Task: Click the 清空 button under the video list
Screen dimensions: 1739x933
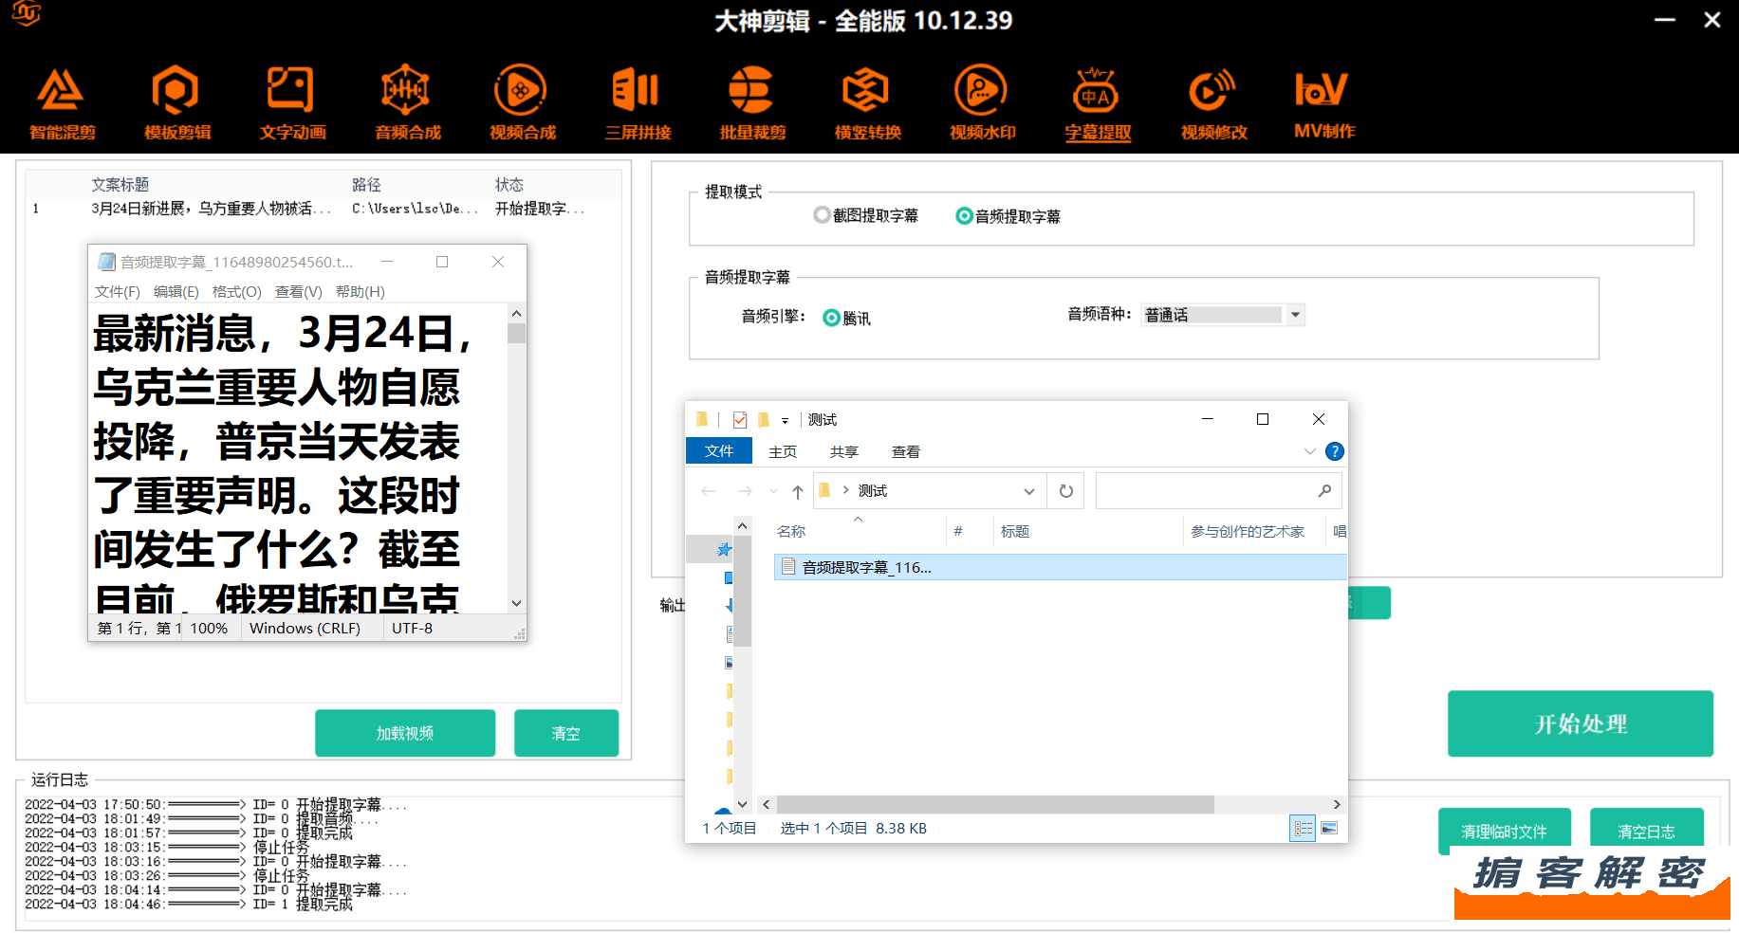Action: (x=566, y=733)
